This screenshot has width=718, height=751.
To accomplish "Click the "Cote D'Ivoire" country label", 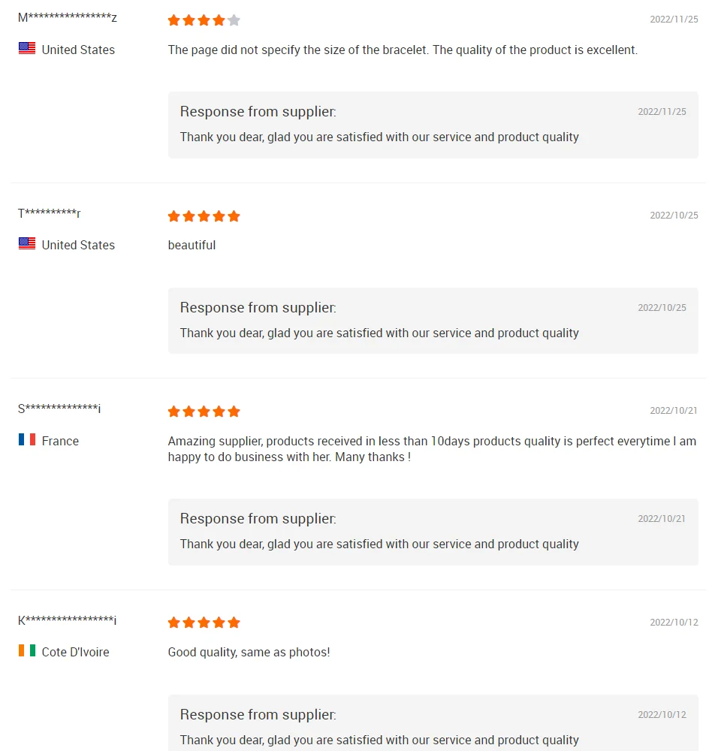I will pyautogui.click(x=75, y=652).
